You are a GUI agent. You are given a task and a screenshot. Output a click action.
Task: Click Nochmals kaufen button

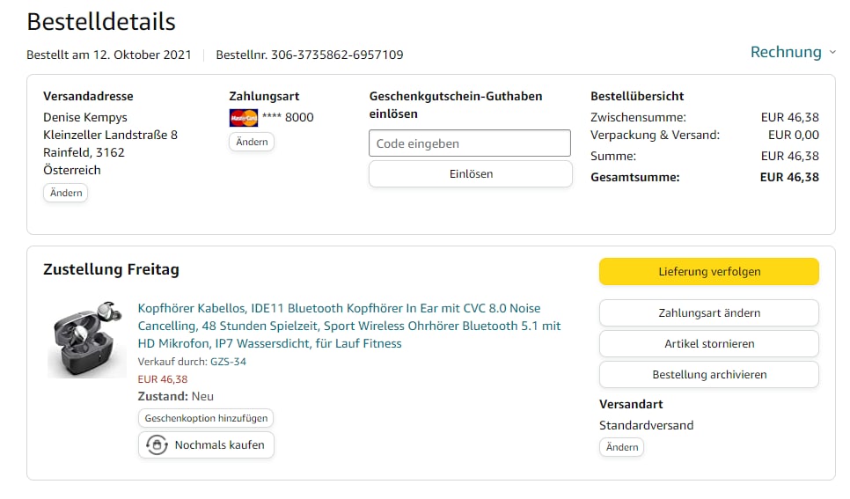[207, 445]
